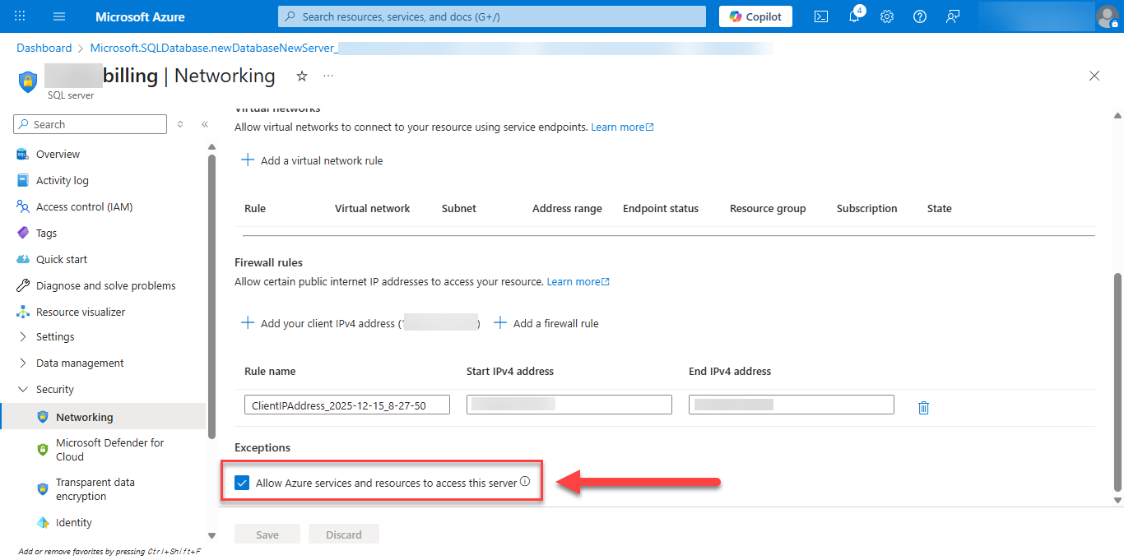Click the feedback icon in the top bar
Image resolution: width=1124 pixels, height=560 pixels.
[x=952, y=16]
